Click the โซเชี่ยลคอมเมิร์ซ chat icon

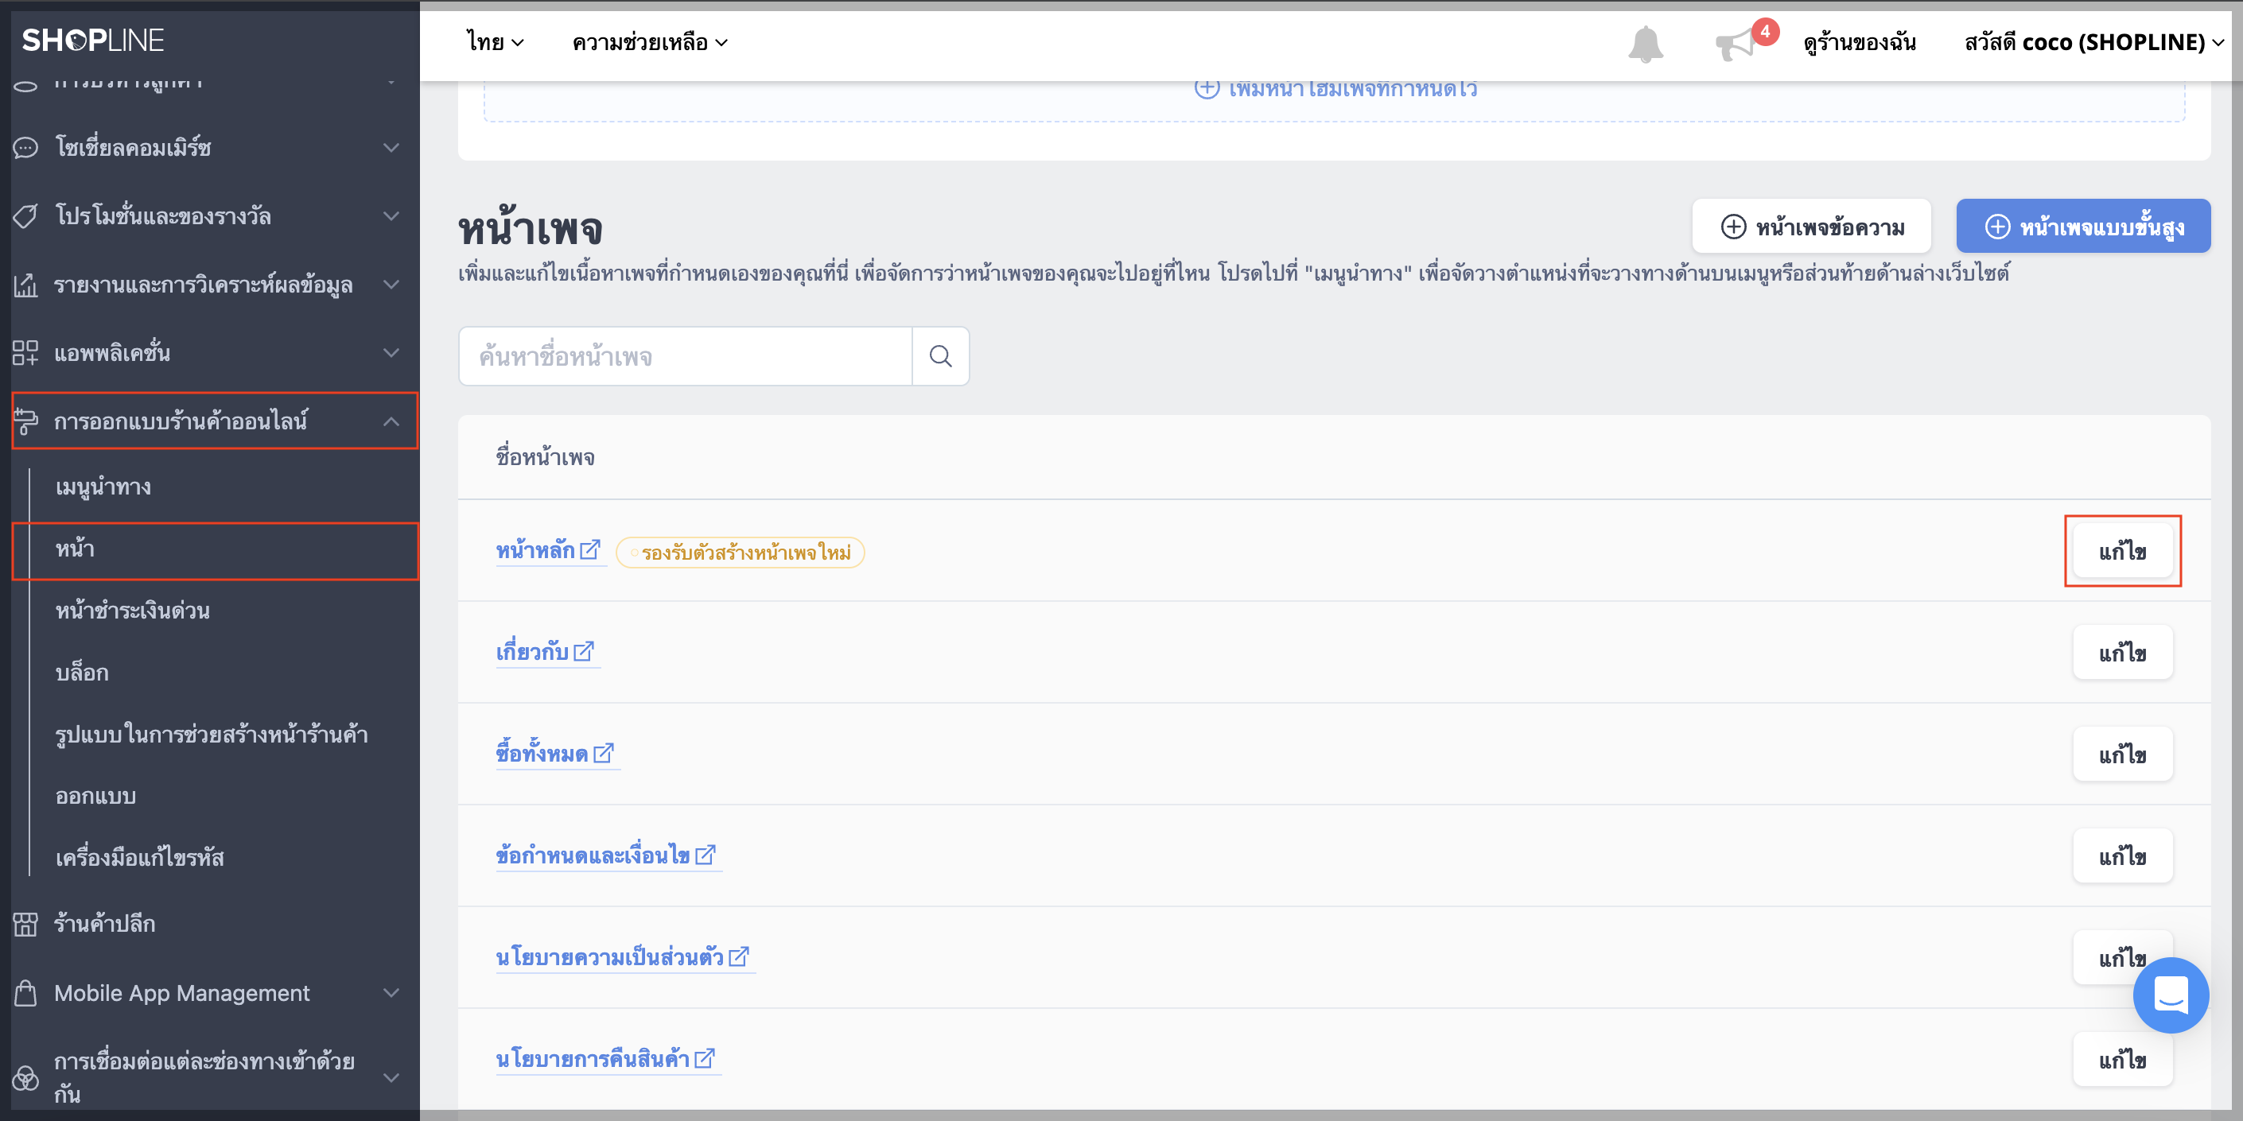click(25, 148)
